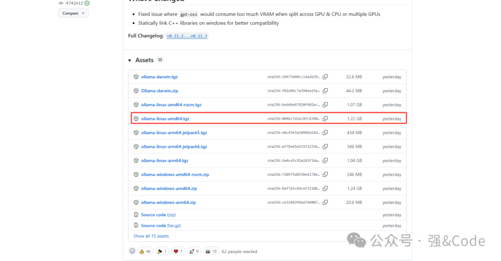Copy the sha256 of ollama-linux-amd64-rocm.tgz
The image size is (501, 261).
tap(325, 104)
